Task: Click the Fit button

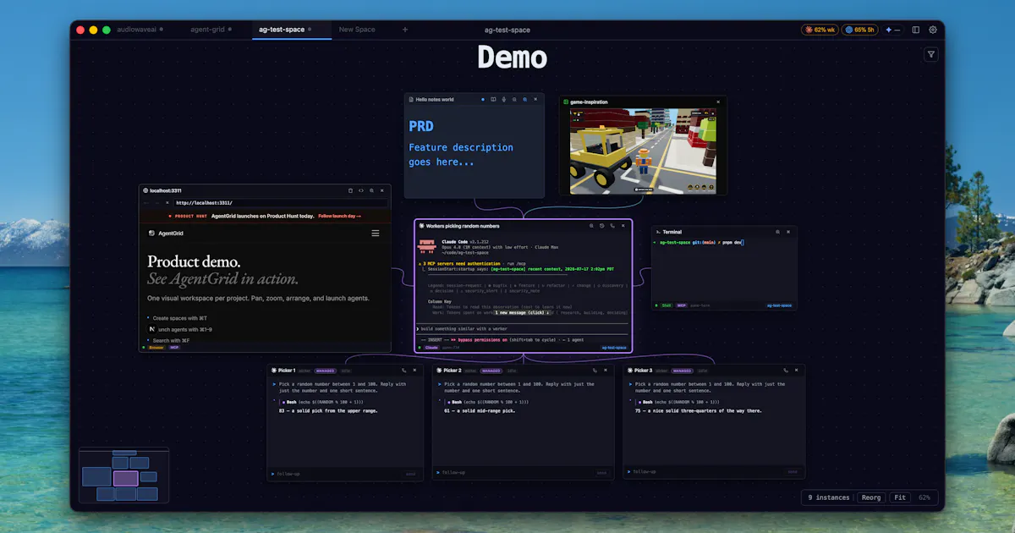Action: (x=900, y=497)
